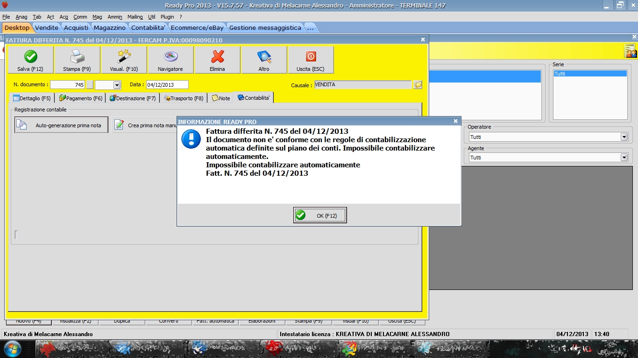This screenshot has height=358, width=638.
Task: Click the Uscita (ESC) power button
Action: pos(311,60)
